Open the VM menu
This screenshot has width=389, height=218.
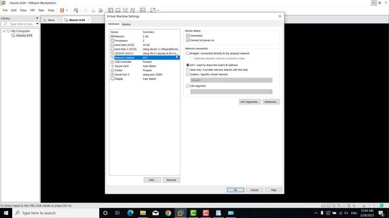pyautogui.click(x=32, y=10)
